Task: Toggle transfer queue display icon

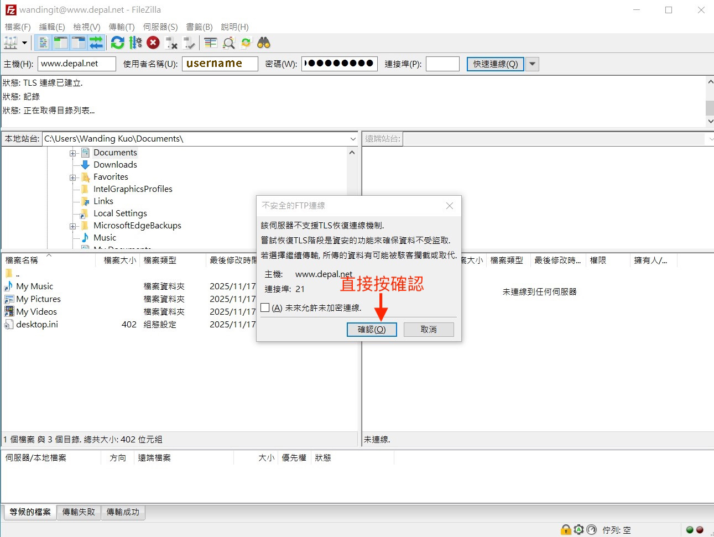Action: point(96,43)
